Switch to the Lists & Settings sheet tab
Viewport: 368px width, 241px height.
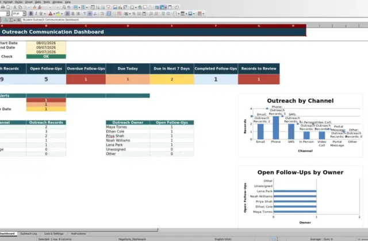pyautogui.click(x=53, y=234)
